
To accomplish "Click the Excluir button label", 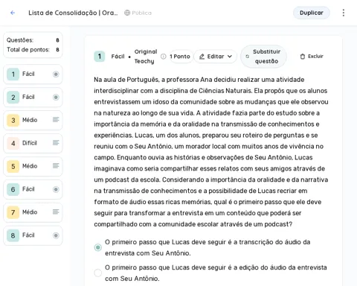I will [315, 57].
